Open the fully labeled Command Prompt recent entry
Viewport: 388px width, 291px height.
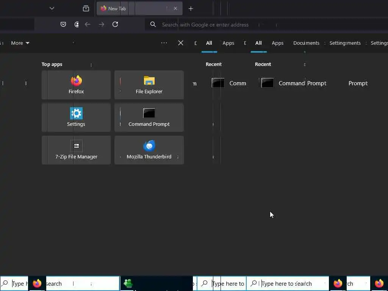294,83
